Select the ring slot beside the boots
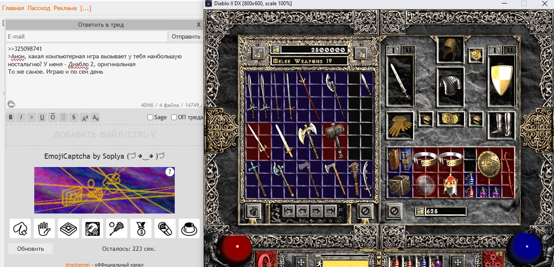 coord(475,118)
